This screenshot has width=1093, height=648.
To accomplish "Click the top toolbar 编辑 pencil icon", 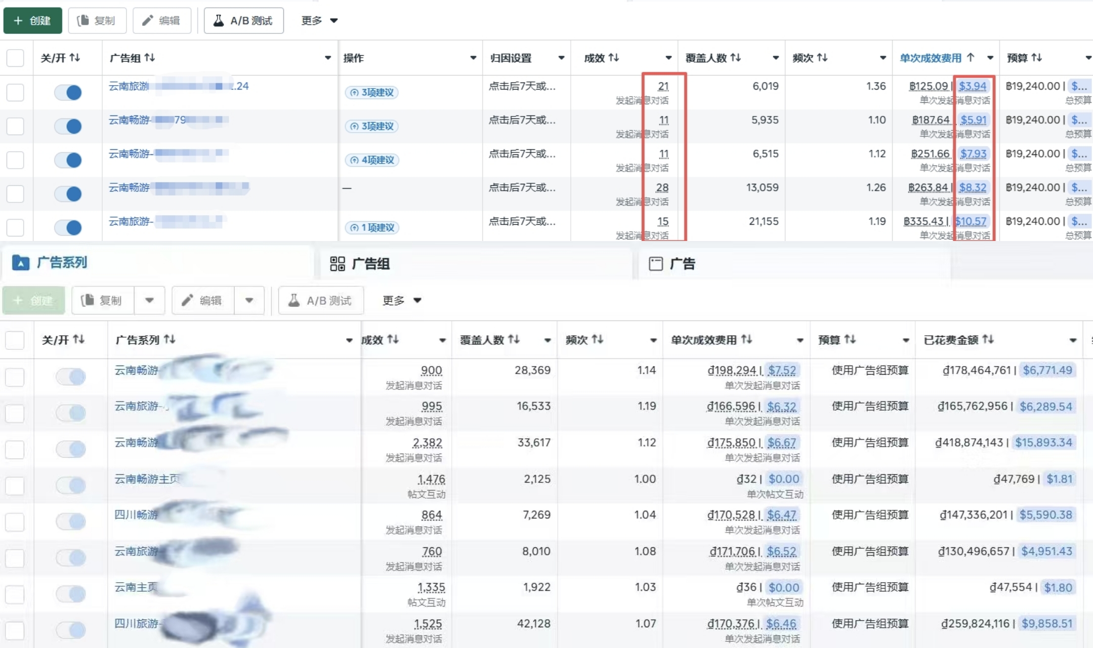I will (147, 20).
